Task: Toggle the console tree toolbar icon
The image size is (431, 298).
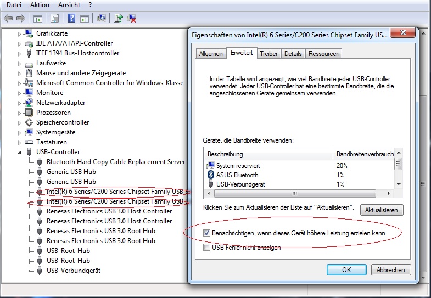Action: pyautogui.click(x=38, y=19)
